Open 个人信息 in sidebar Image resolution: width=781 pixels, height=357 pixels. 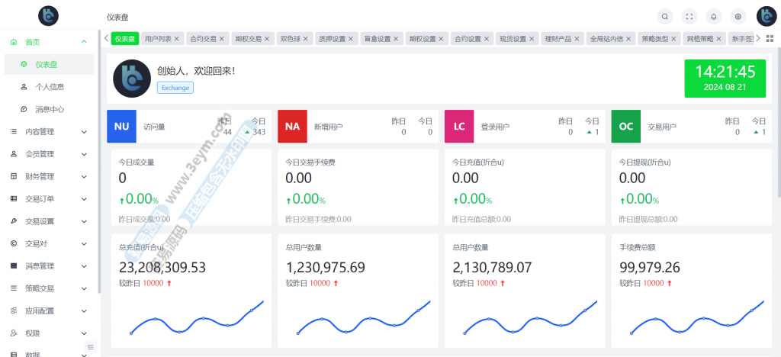50,87
